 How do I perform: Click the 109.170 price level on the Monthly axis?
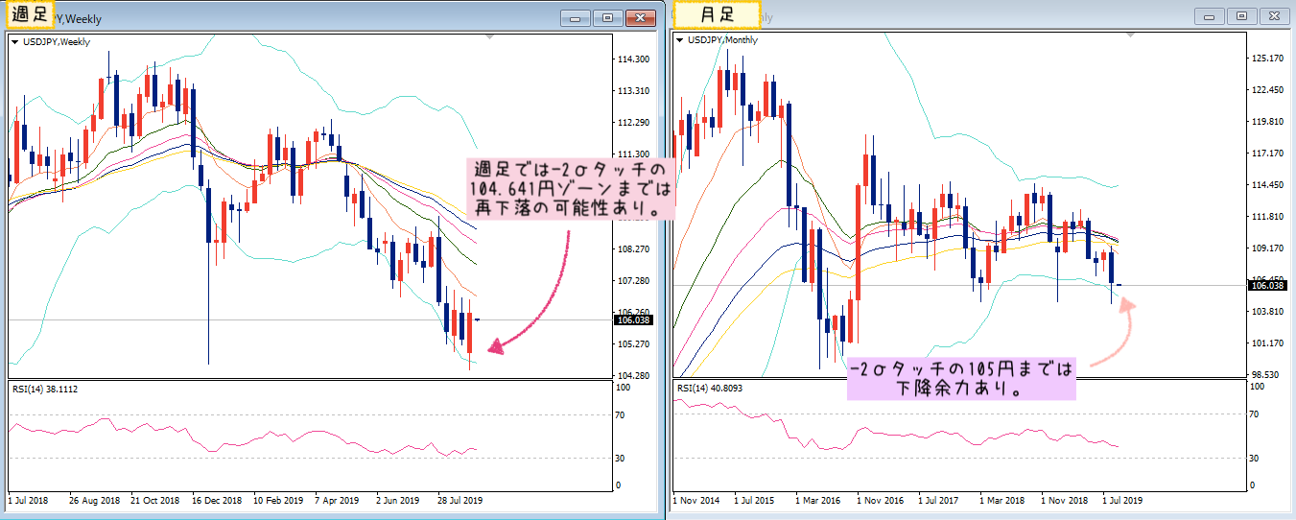[1269, 249]
